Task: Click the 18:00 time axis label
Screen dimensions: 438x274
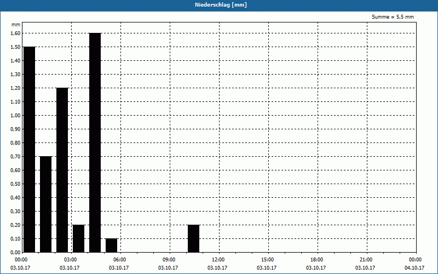Action: click(317, 260)
